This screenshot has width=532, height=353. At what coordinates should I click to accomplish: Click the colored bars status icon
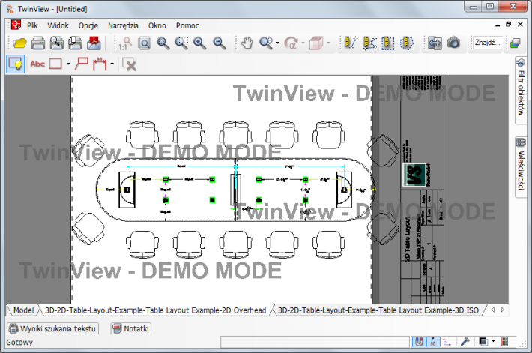point(505,342)
